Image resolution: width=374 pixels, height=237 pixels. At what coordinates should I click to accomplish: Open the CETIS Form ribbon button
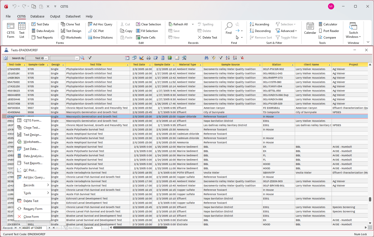(x=11, y=30)
